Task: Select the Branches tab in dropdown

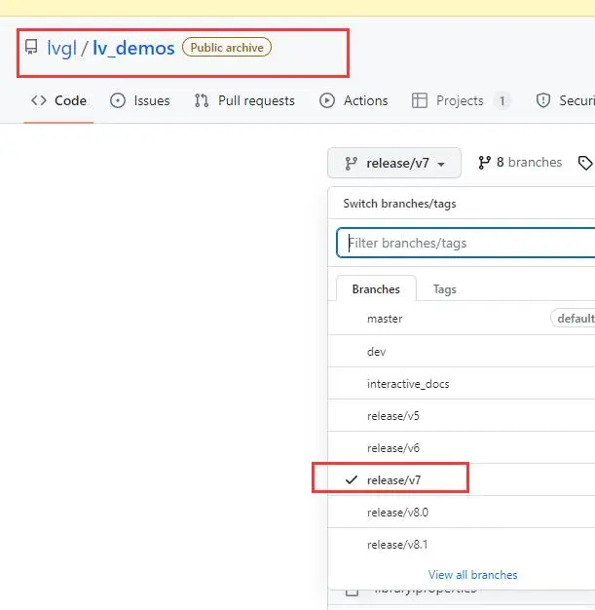Action: (x=376, y=289)
